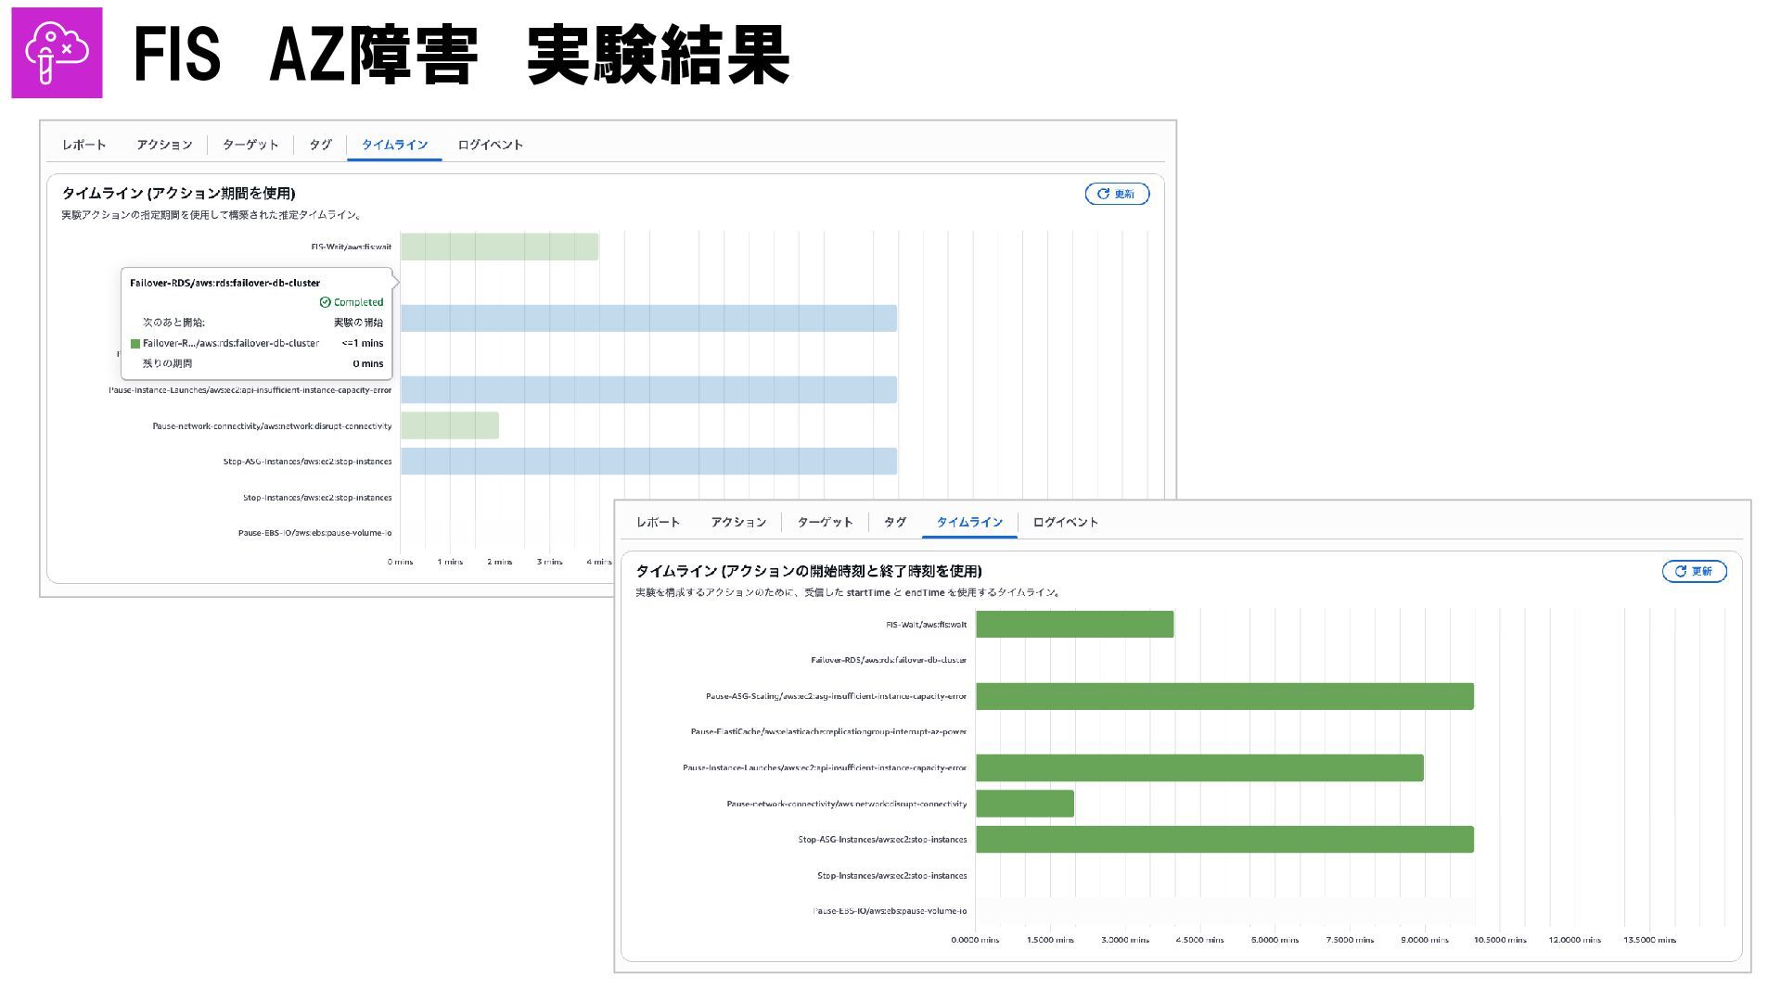Click Stop-Instances label in lower timeline

pos(892,876)
